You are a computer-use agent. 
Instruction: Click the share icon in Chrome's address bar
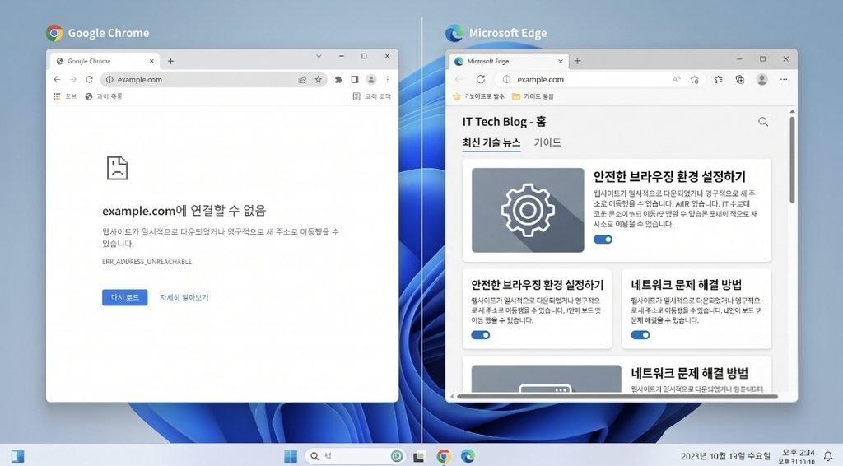(x=302, y=80)
